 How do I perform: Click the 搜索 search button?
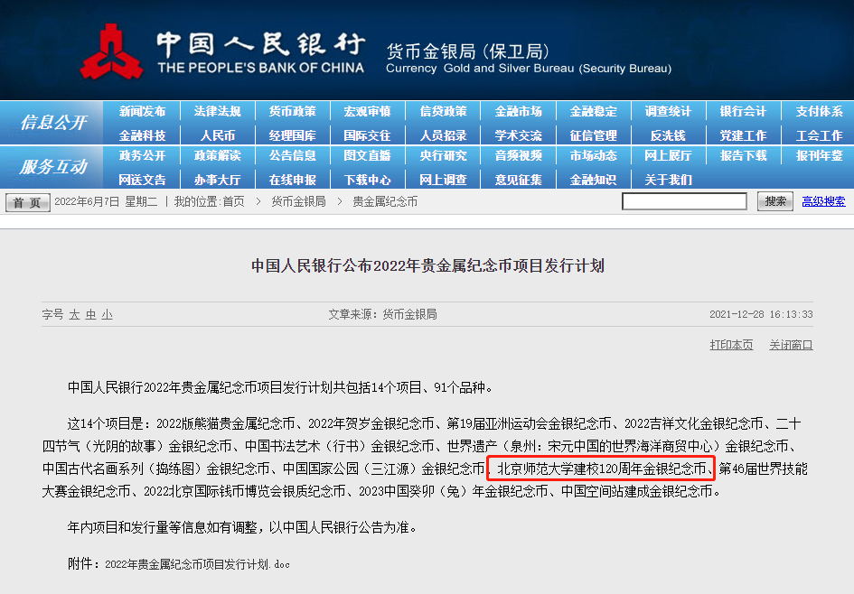tap(775, 201)
